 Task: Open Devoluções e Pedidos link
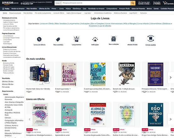pos(157,3)
